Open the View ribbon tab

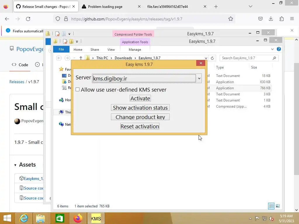pos(111,50)
